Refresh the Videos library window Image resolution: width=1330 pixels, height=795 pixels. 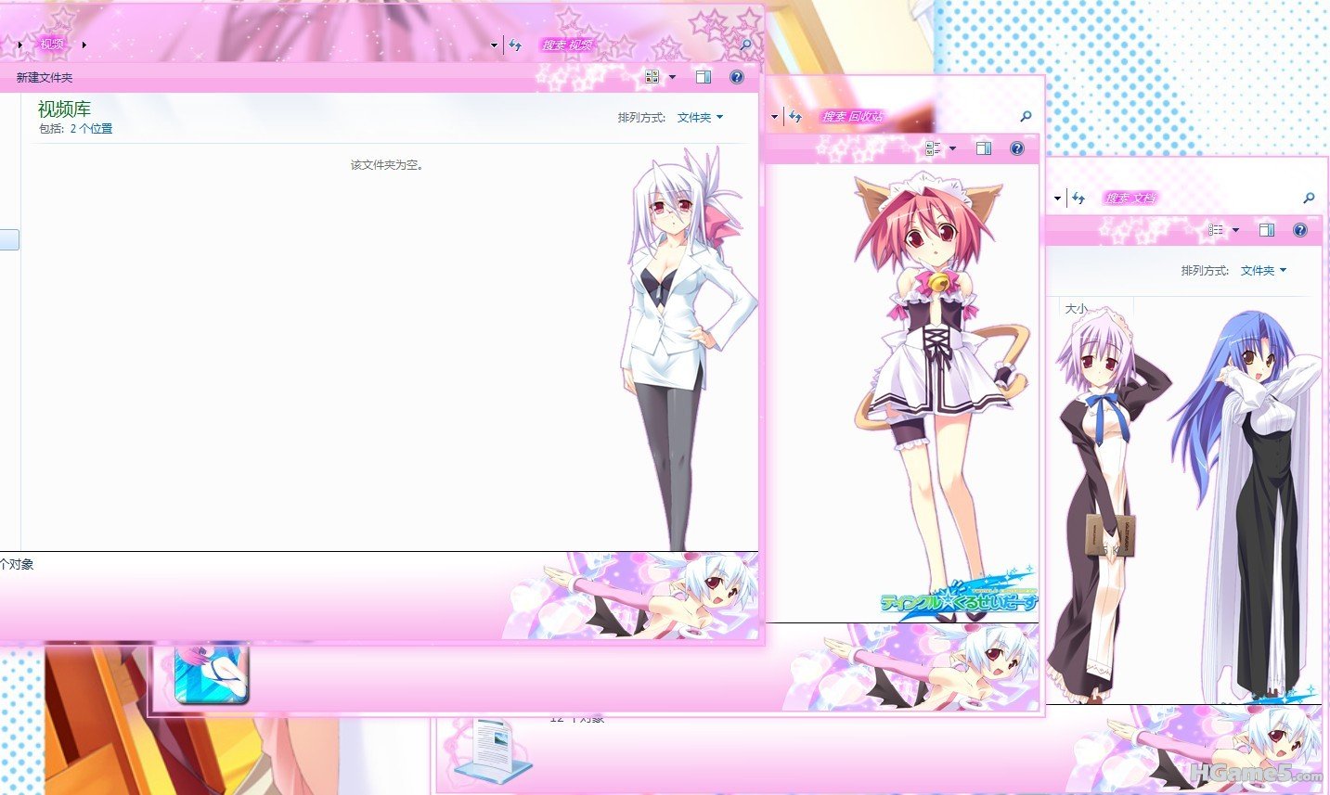point(516,45)
